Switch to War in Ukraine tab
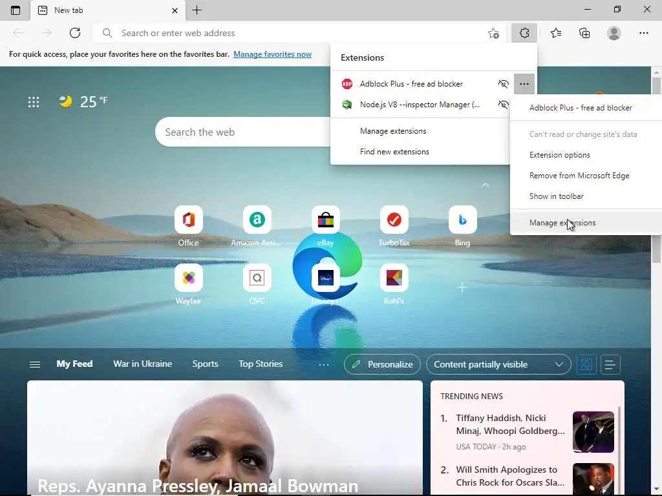This screenshot has height=496, width=662. (x=143, y=364)
